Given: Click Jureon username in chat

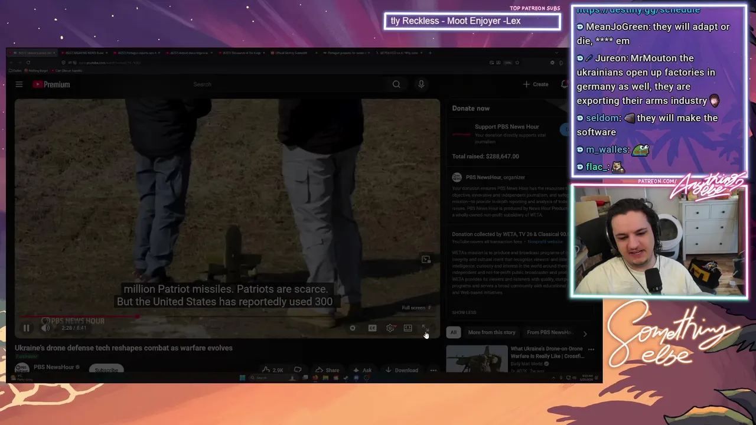Looking at the screenshot, I should click(611, 58).
